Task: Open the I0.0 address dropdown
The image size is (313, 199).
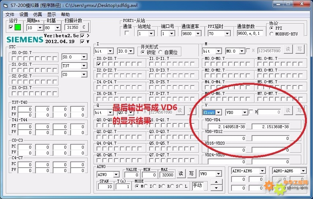Action: tap(131, 51)
